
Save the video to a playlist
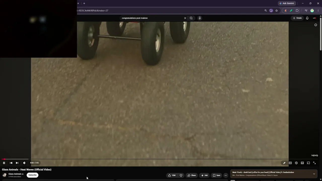tap(216, 175)
